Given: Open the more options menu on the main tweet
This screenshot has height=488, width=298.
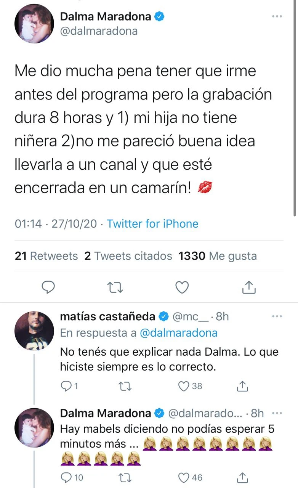Looking at the screenshot, I should pos(277,16).
